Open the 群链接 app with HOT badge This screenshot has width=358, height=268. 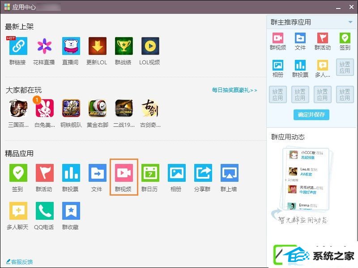click(18, 46)
